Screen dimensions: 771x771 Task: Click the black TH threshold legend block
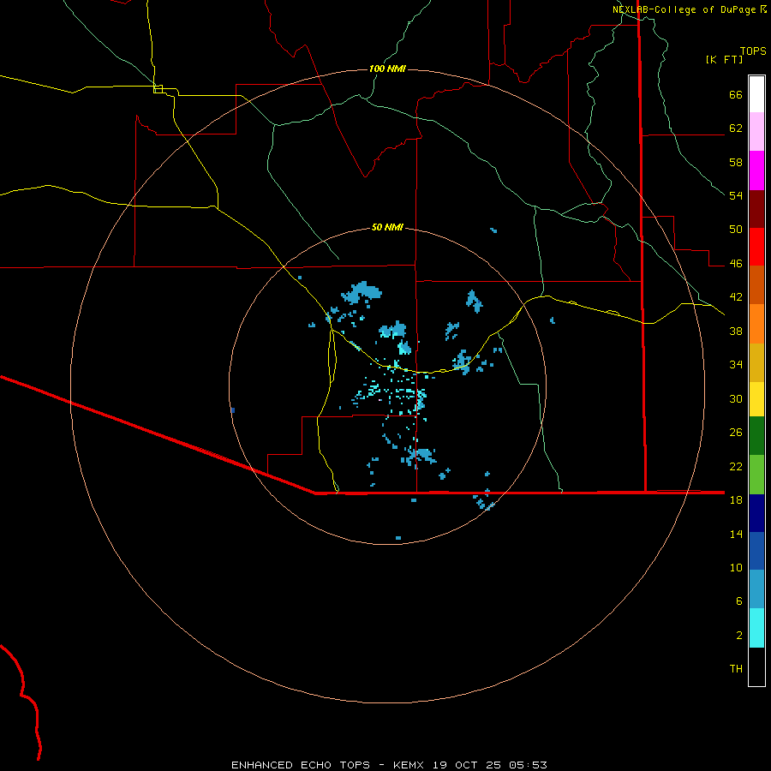point(756,666)
